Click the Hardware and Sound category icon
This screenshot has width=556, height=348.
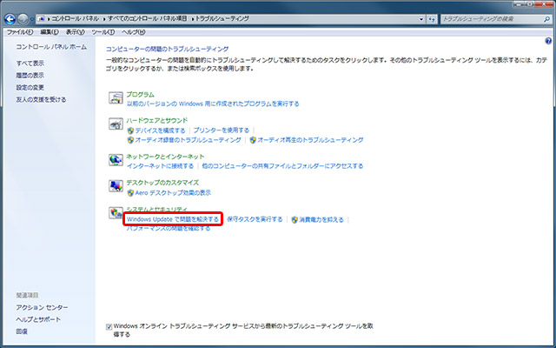(114, 125)
